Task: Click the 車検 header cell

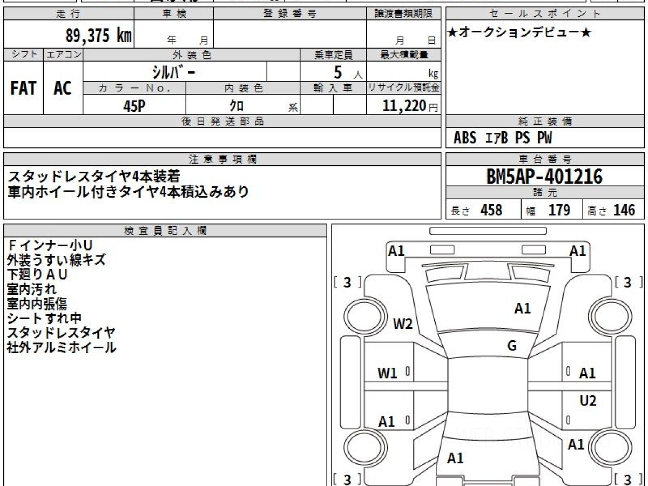Action: [174, 14]
